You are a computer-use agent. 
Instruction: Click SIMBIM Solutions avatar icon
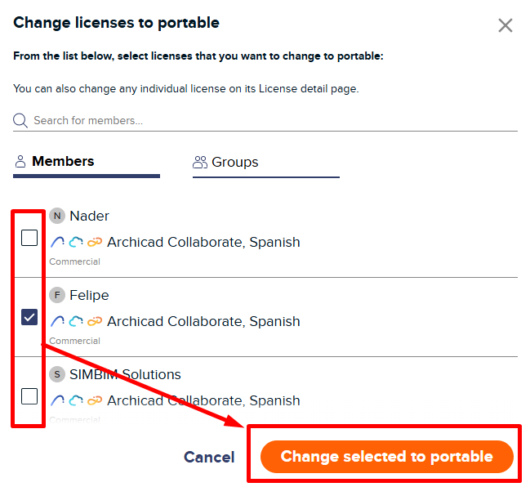[x=57, y=374]
